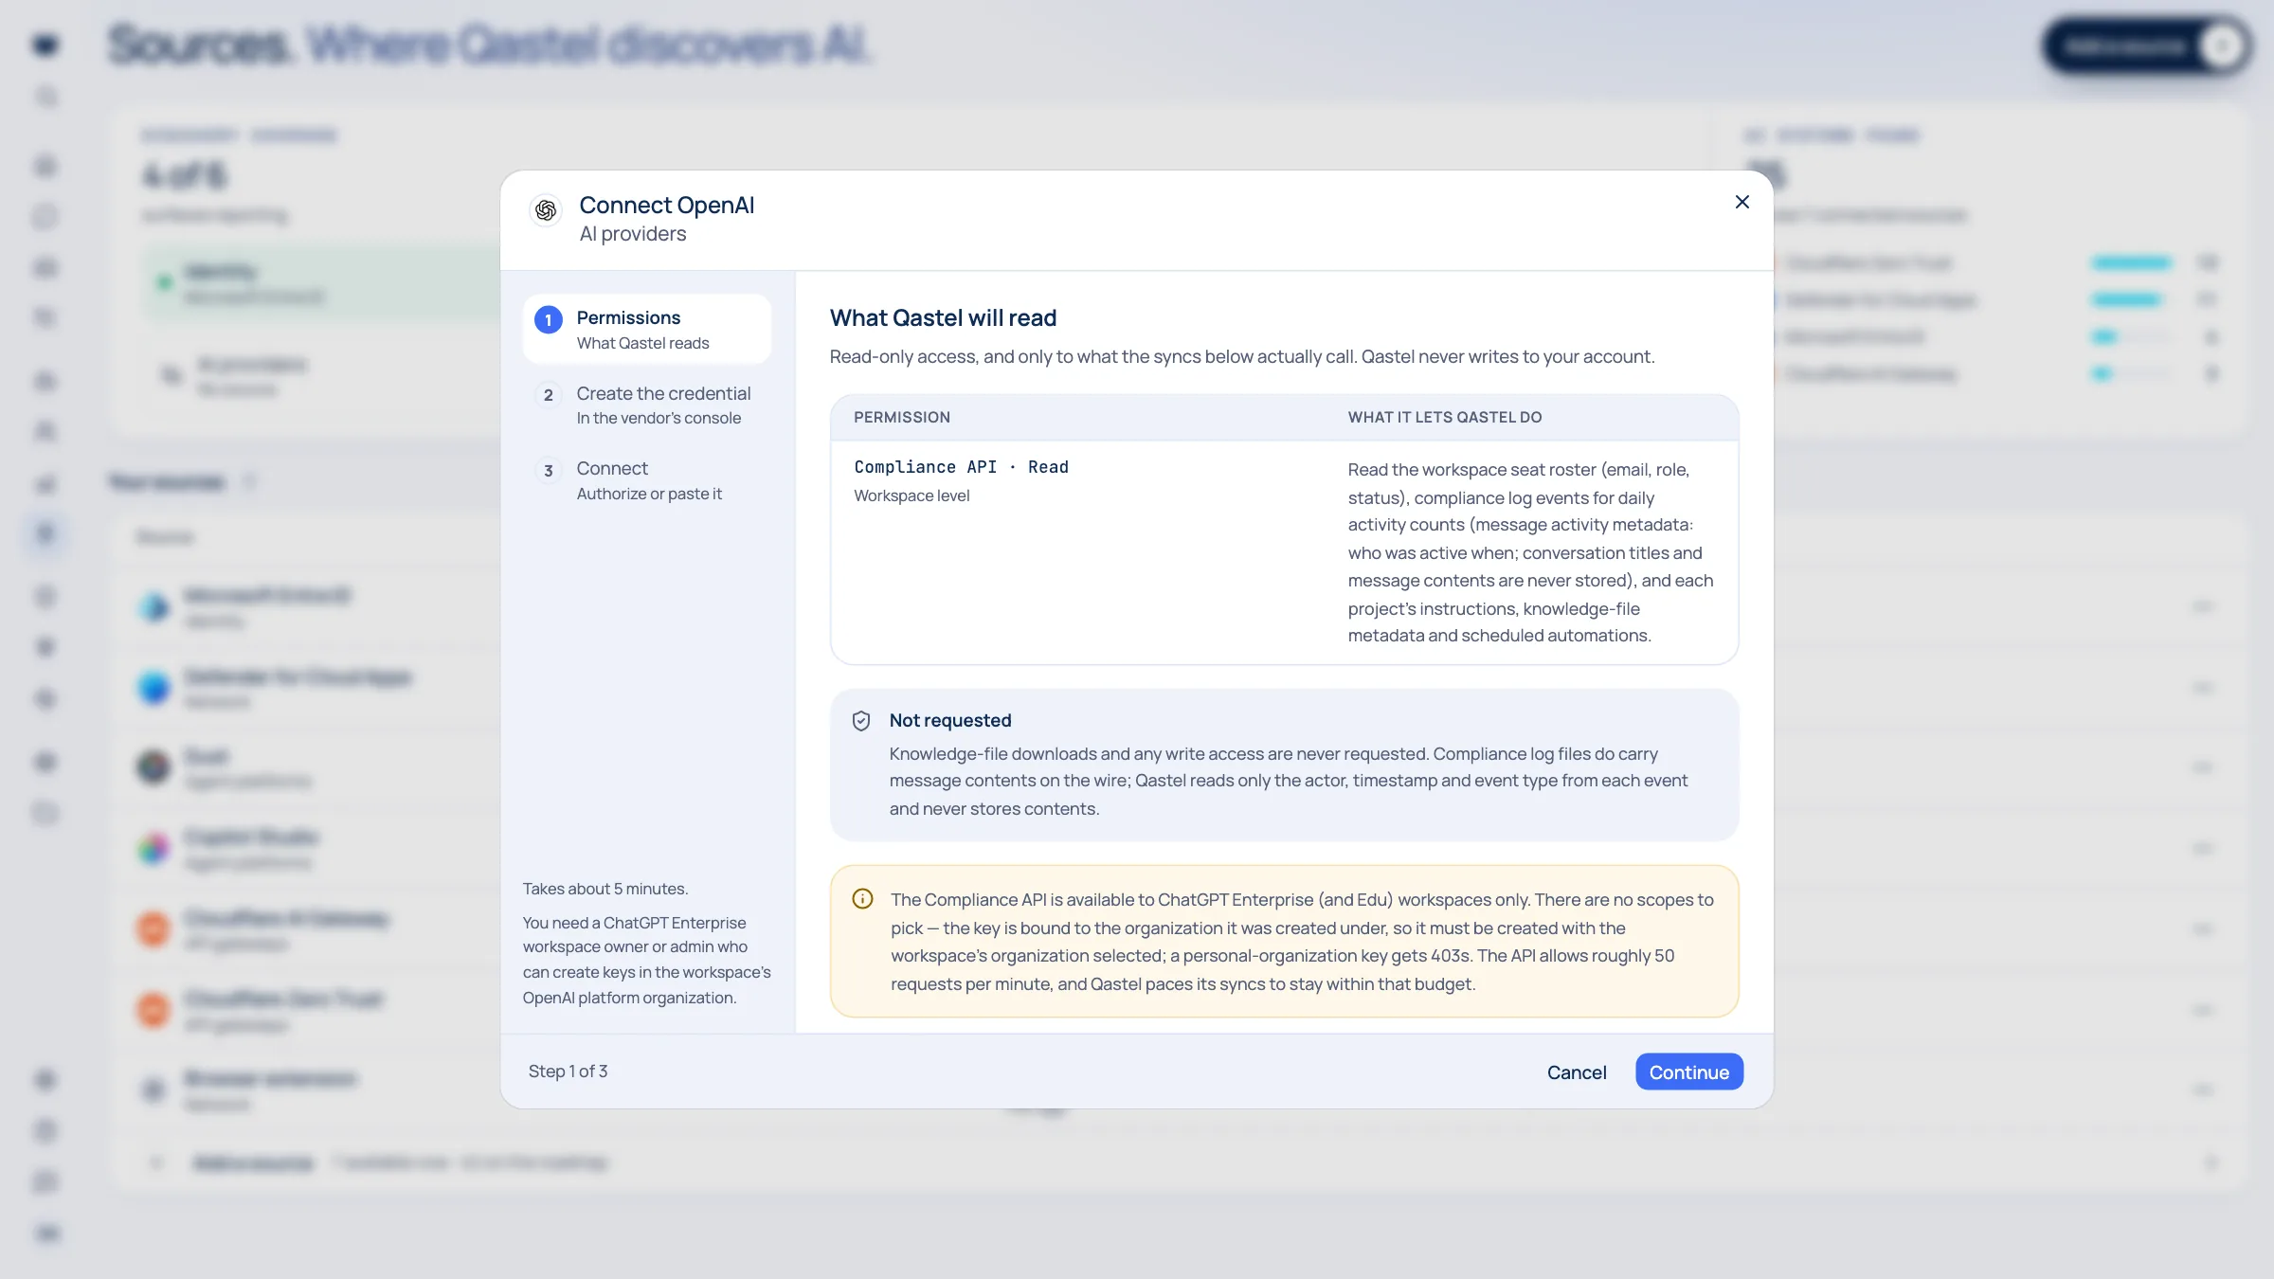
Task: Click the PERMISSION column header
Action: click(x=902, y=418)
